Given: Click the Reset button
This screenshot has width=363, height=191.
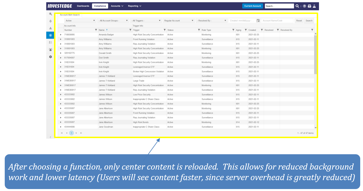Looking at the screenshot, I should (299, 21).
